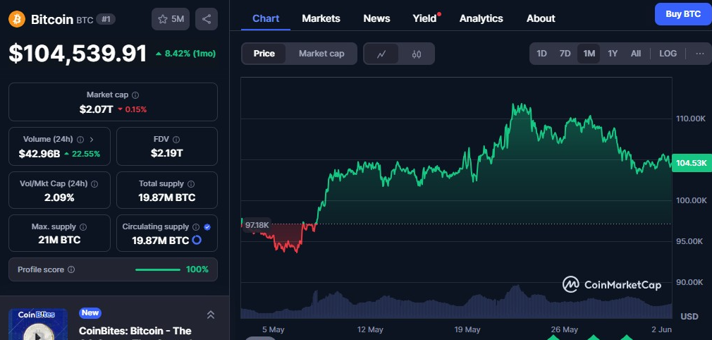Click the USD currency label on chart
The width and height of the screenshot is (712, 340).
coord(689,316)
